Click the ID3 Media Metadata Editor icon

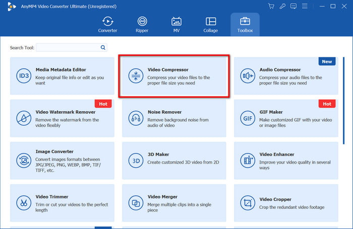[x=24, y=75]
